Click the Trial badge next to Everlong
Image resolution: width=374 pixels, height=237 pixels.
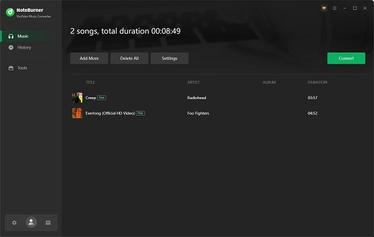[x=140, y=113]
